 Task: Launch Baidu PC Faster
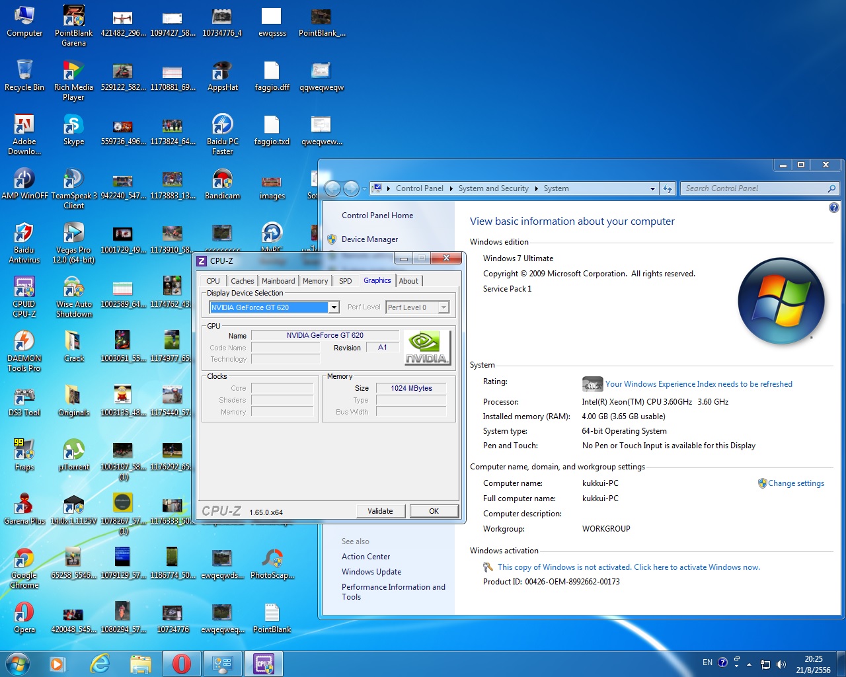click(223, 134)
